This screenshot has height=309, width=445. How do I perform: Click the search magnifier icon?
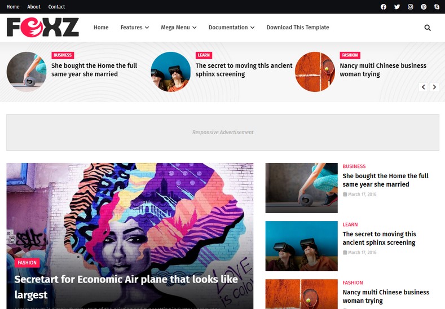[x=428, y=28]
